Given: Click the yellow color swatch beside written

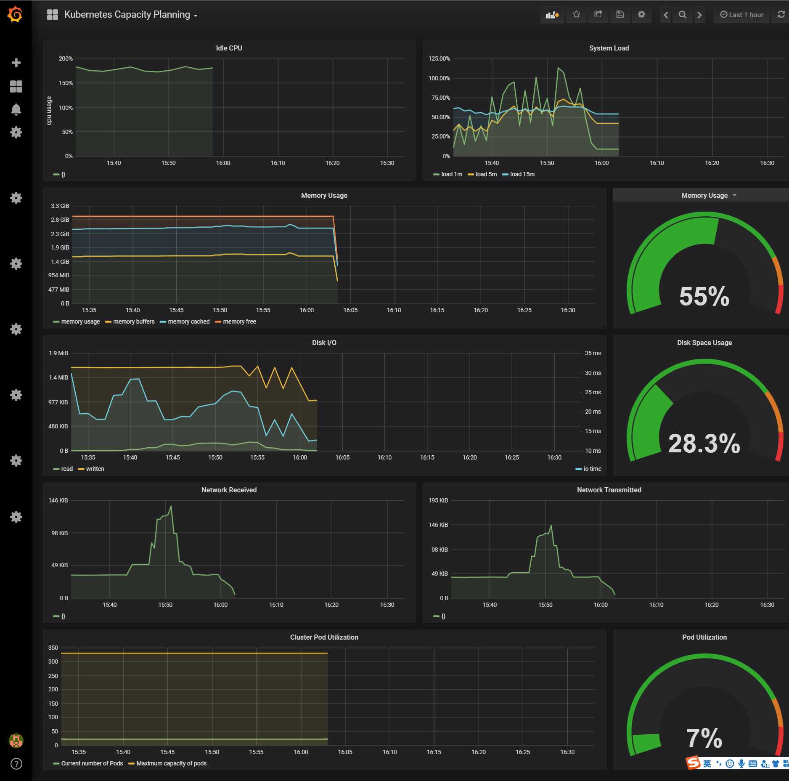Looking at the screenshot, I should pos(81,469).
